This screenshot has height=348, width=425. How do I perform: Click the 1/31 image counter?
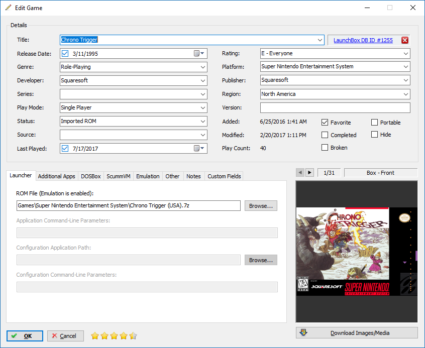tap(329, 173)
